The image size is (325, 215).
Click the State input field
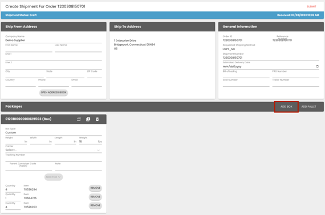pyautogui.click(x=66, y=75)
